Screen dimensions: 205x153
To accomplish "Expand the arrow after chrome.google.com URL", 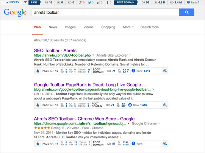I will (x=129, y=123).
